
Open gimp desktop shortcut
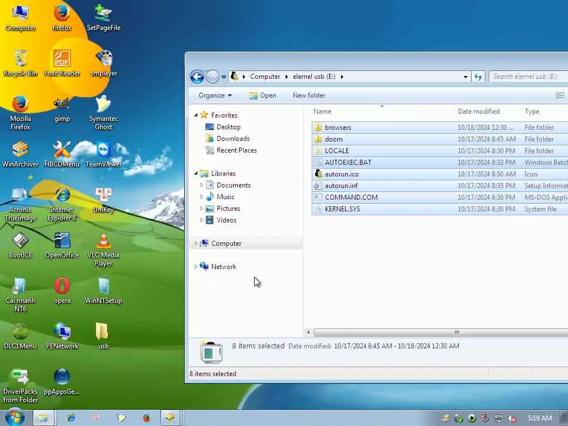point(62,109)
